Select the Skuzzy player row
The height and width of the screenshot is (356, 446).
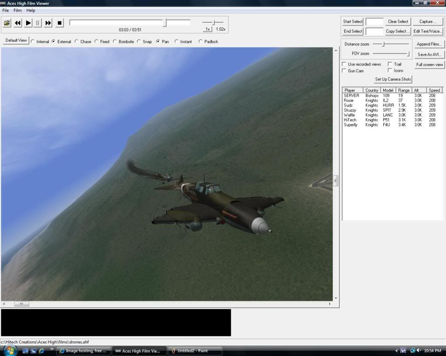coord(392,110)
